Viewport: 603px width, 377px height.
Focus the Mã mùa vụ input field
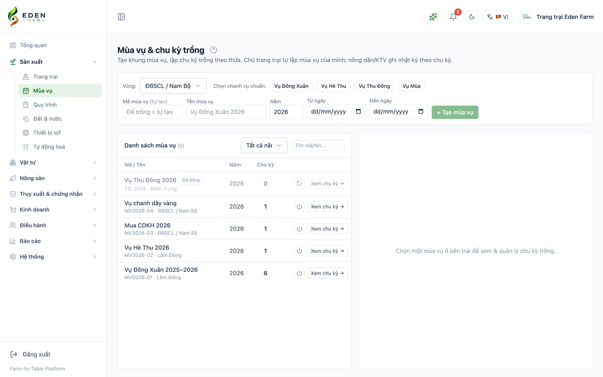(153, 112)
